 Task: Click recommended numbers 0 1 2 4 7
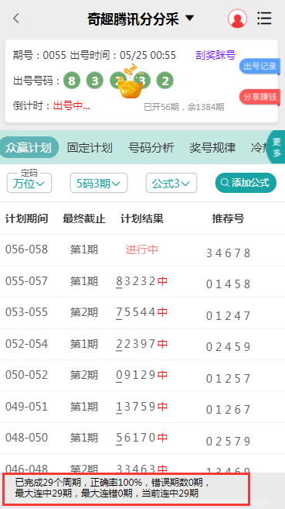pyautogui.click(x=229, y=315)
